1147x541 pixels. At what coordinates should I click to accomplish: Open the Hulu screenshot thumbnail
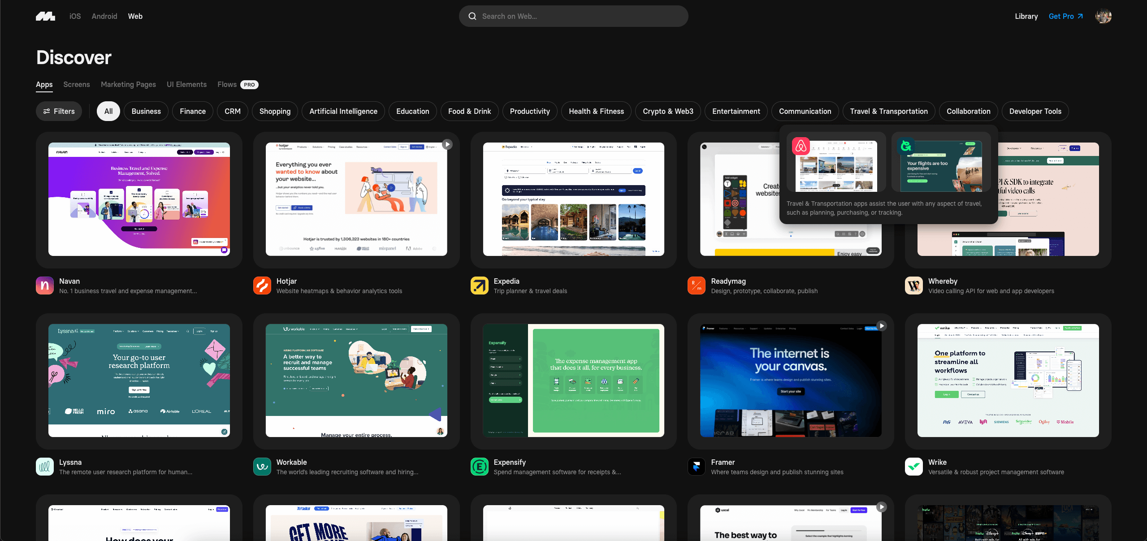click(1008, 523)
